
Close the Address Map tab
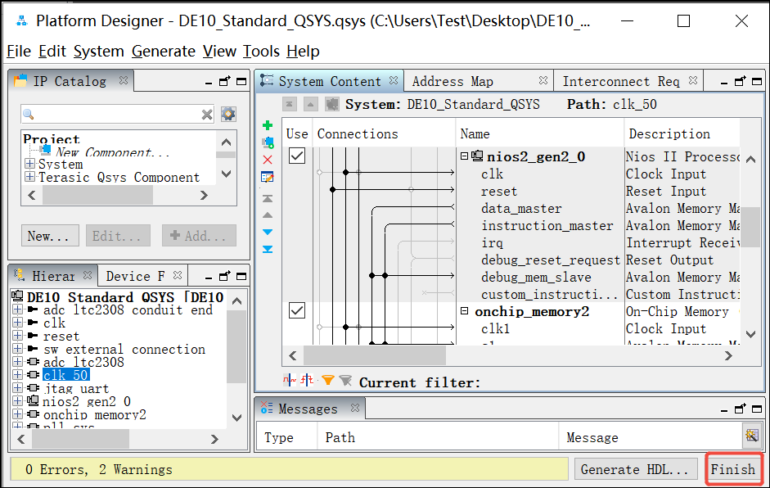pyautogui.click(x=543, y=80)
